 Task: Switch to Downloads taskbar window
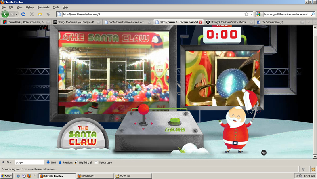[95, 176]
